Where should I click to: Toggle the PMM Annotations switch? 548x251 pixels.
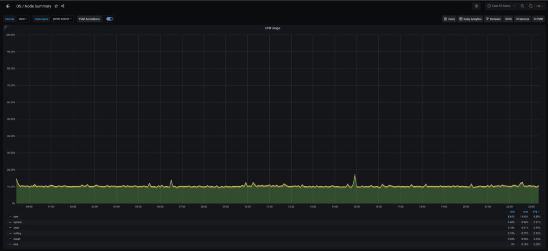(x=110, y=19)
